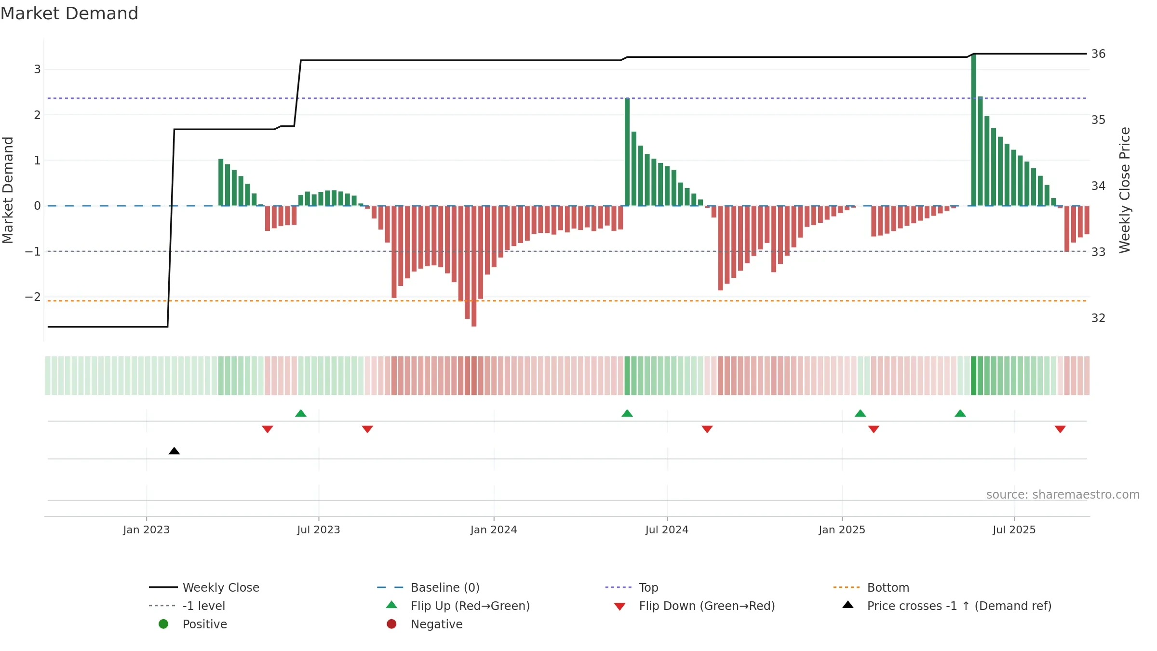The width and height of the screenshot is (1157, 651).
Task: Click the blue dashed Baseline line sample in the legend
Action: [390, 587]
